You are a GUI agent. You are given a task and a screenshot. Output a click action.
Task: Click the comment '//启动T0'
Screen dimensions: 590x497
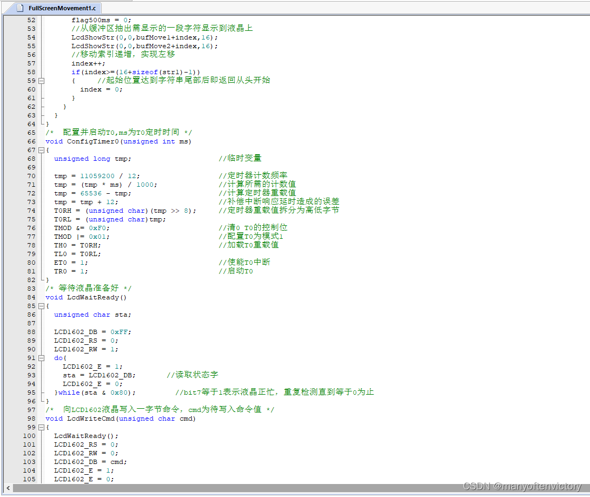tap(236, 271)
